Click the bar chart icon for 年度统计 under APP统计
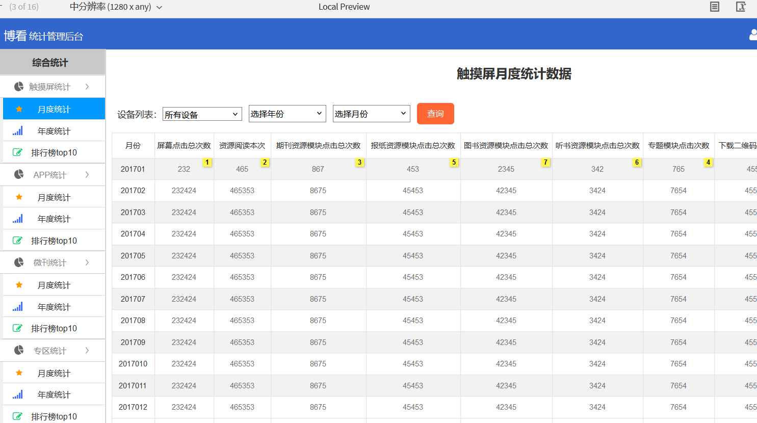The height and width of the screenshot is (423, 757). point(18,219)
